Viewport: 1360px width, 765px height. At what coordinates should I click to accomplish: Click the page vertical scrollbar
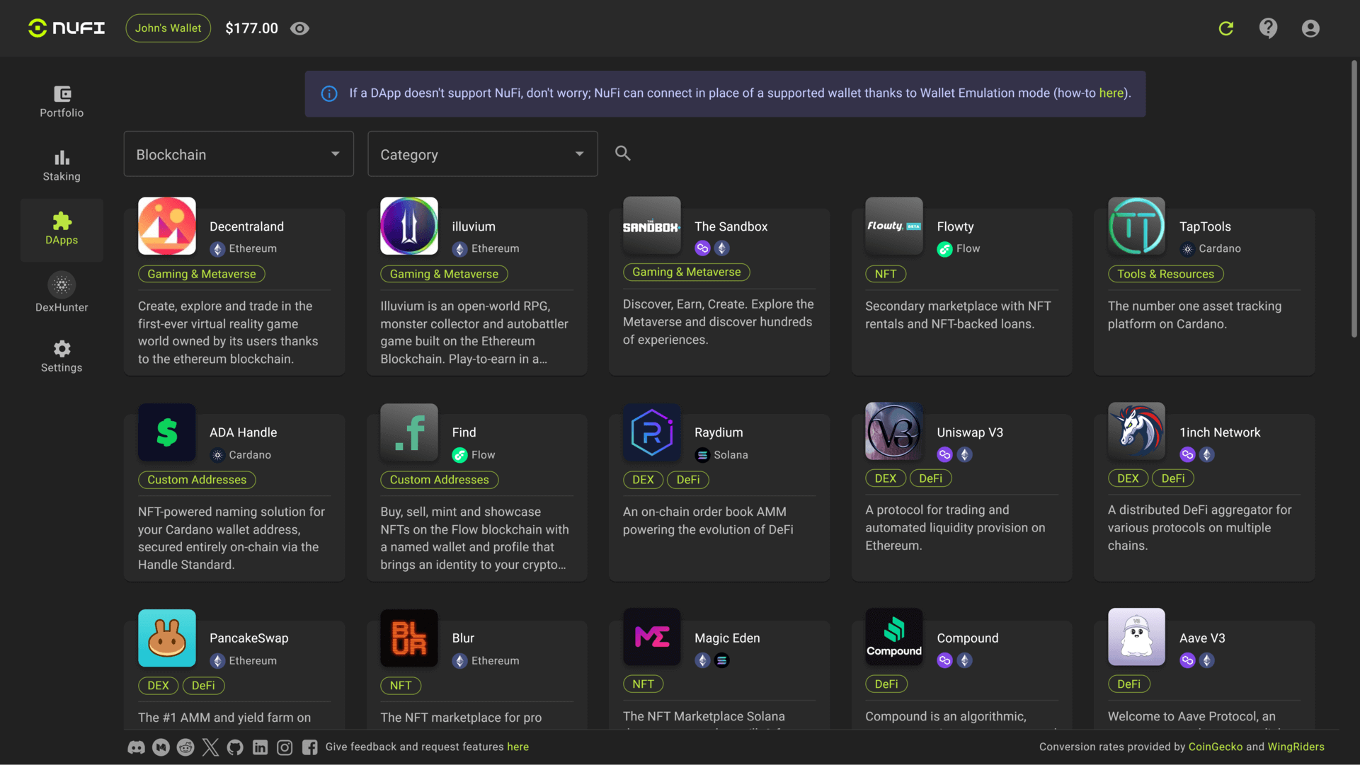[x=1354, y=198]
